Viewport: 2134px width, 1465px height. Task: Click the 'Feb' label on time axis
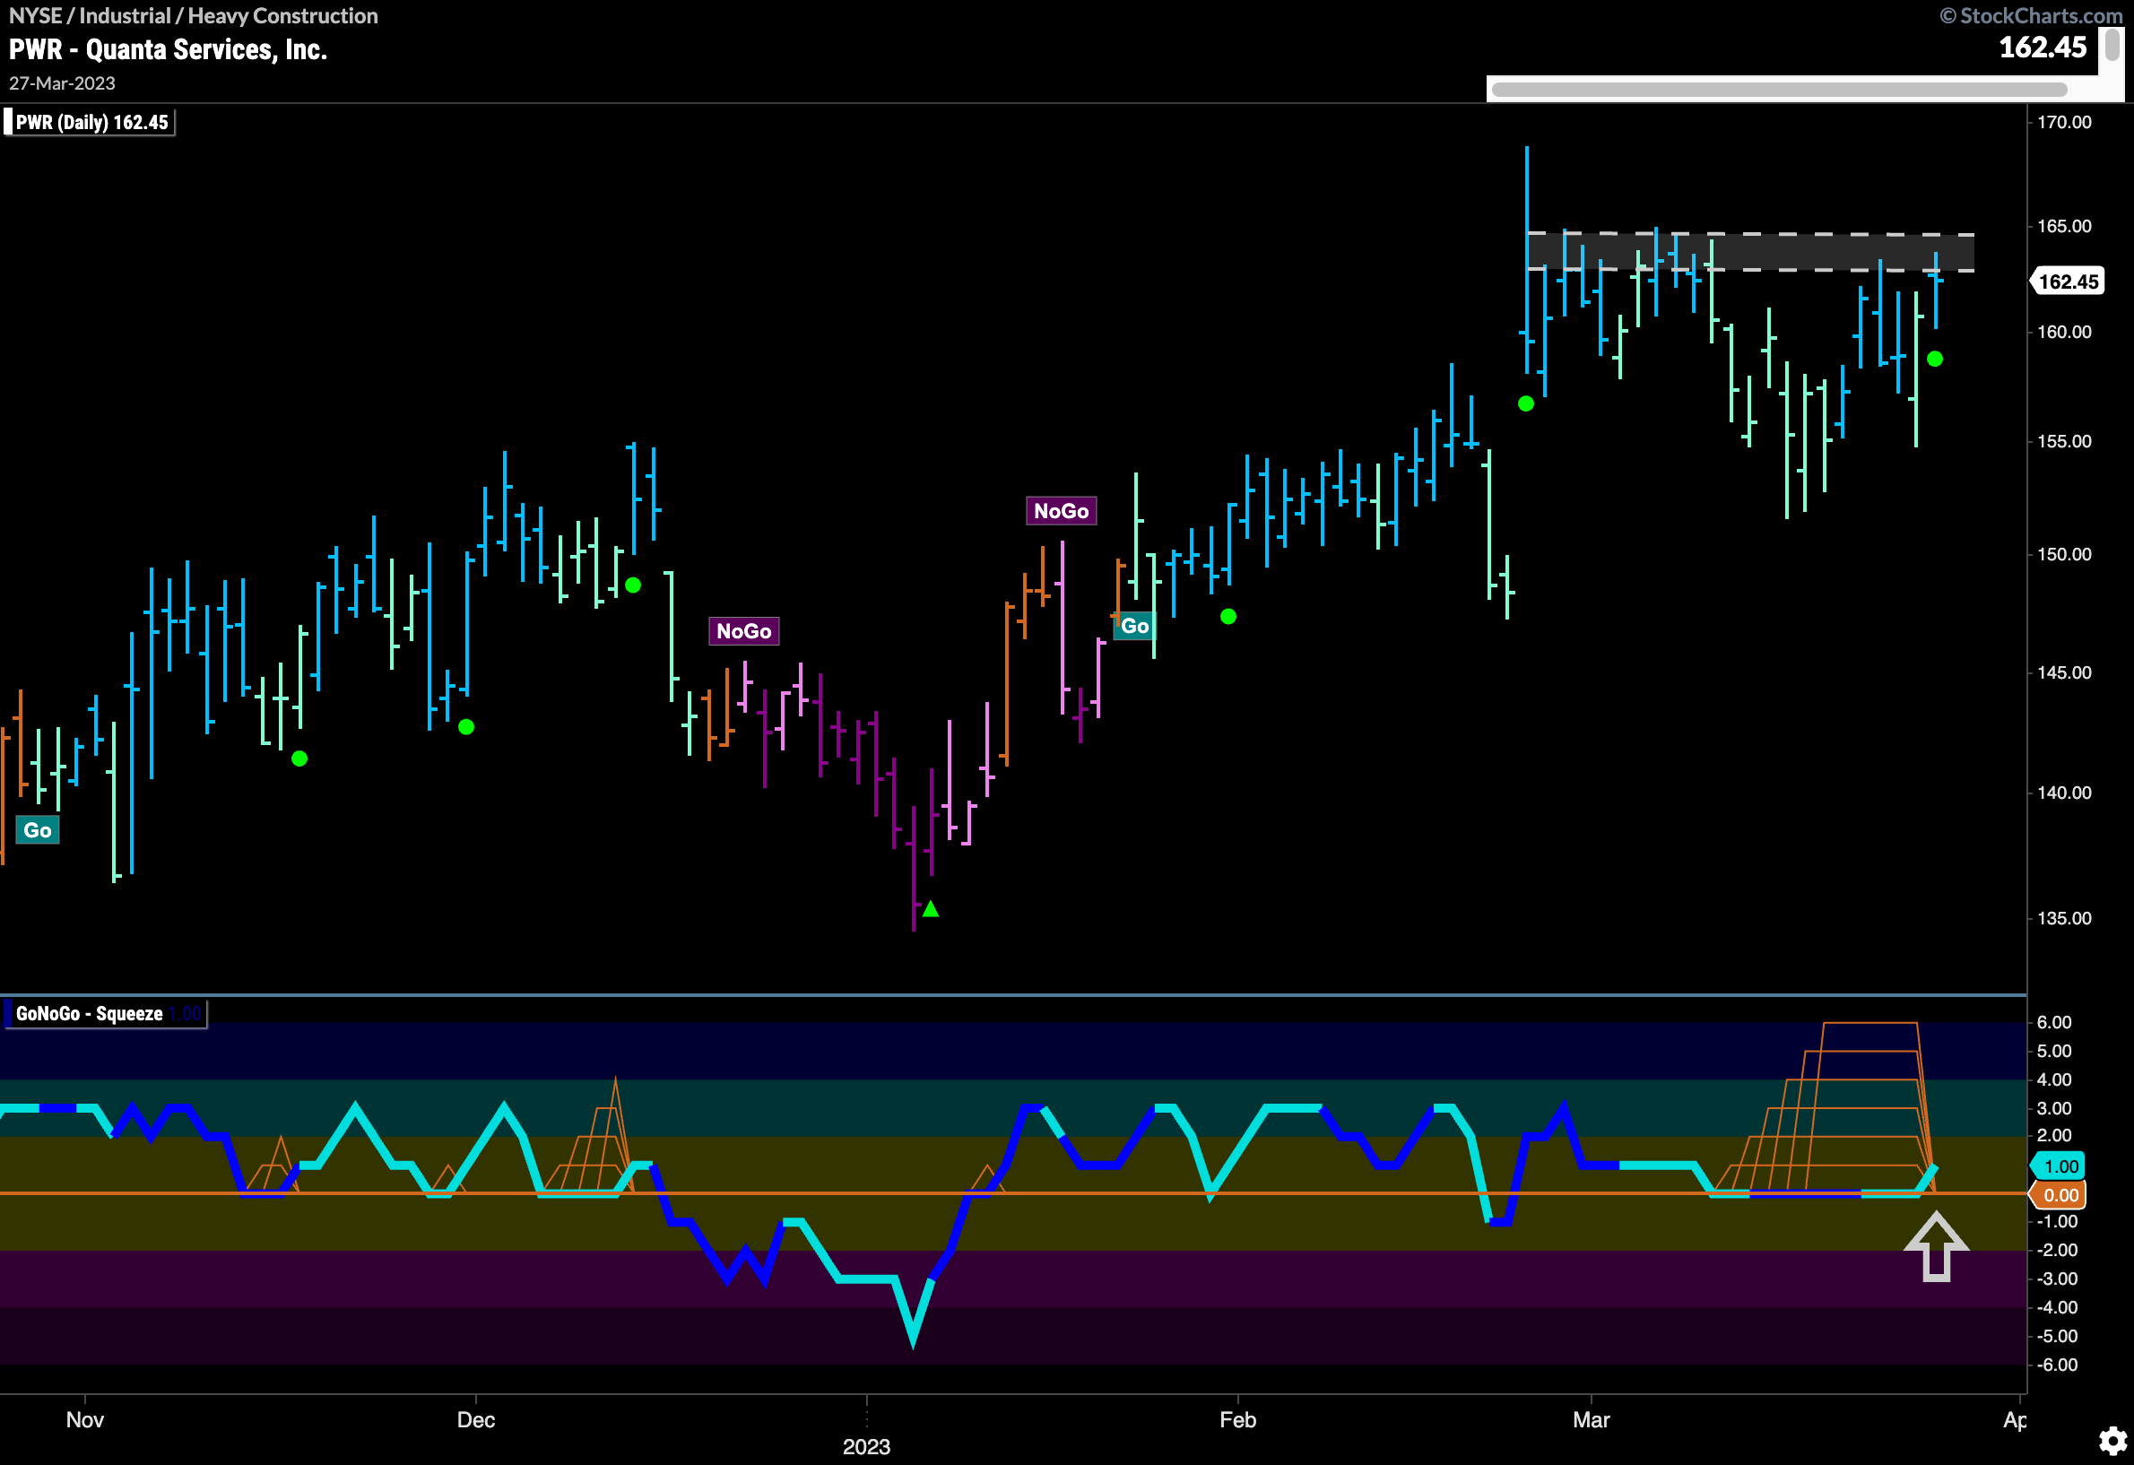tap(1236, 1419)
